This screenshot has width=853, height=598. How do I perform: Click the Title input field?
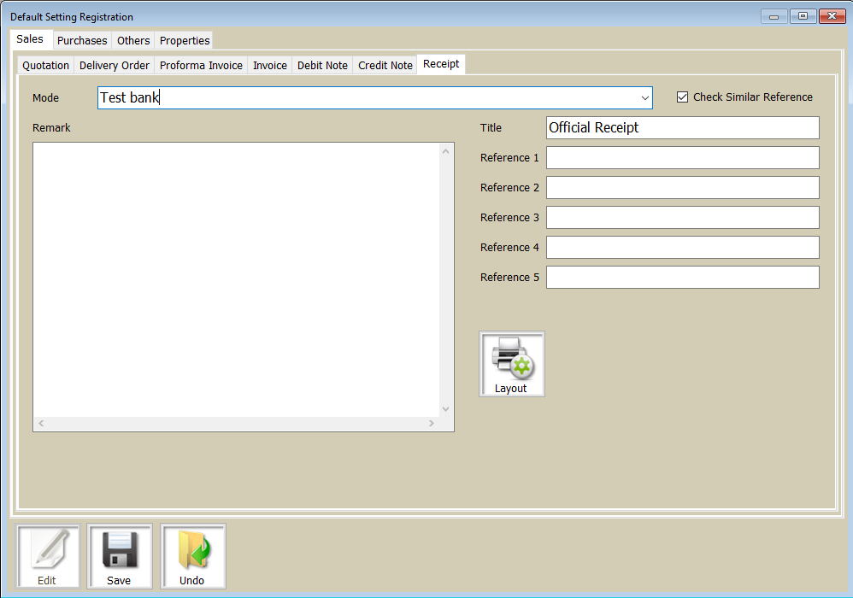(683, 128)
